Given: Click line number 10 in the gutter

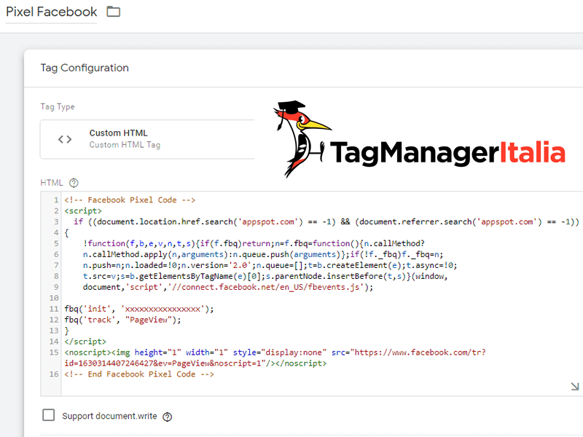Looking at the screenshot, I should pos(54,298).
